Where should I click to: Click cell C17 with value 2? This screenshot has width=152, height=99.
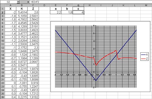(x=33, y=65)
